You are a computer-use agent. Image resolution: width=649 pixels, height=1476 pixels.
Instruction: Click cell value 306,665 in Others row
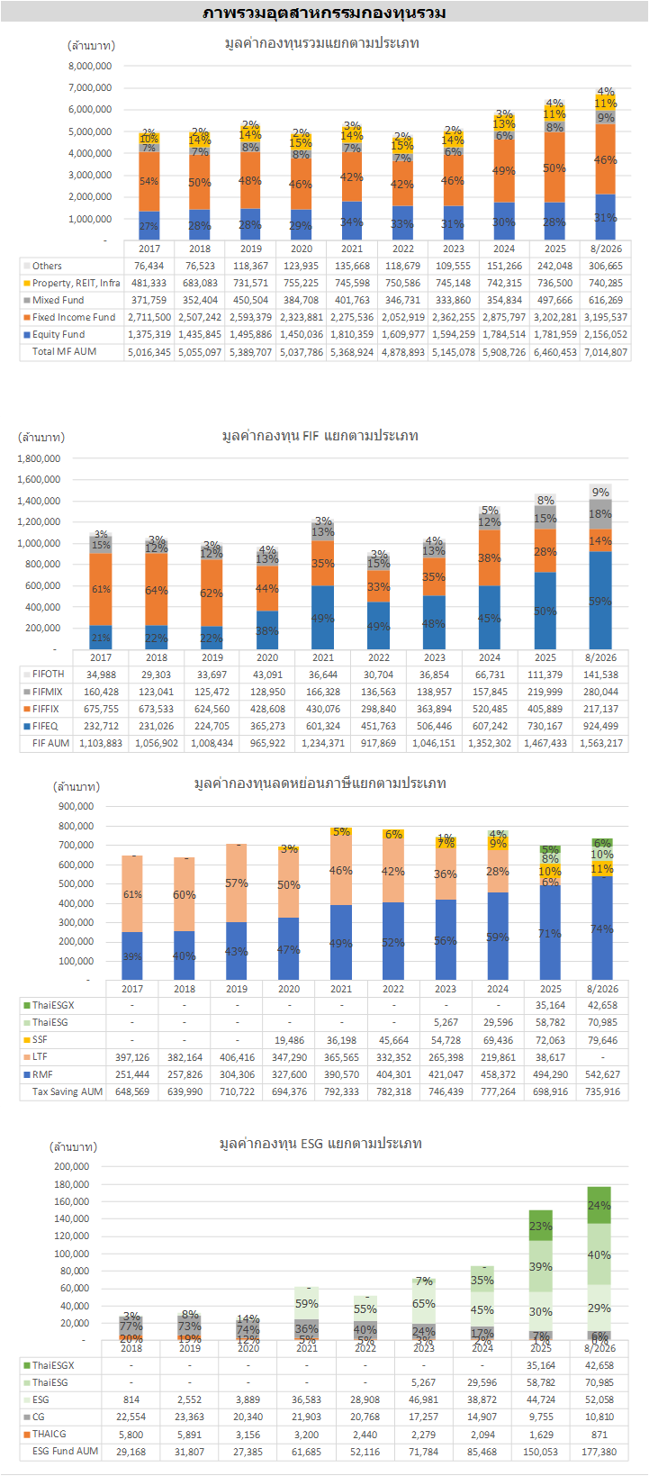[605, 267]
